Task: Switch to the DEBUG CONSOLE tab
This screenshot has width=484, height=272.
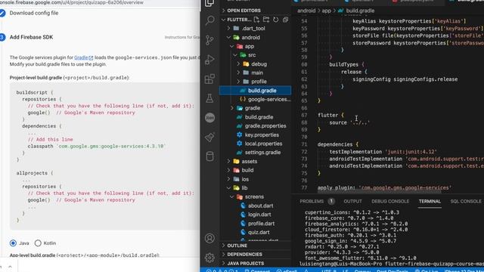Action: 390,202
